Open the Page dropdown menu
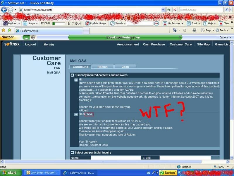 [x=208, y=30]
